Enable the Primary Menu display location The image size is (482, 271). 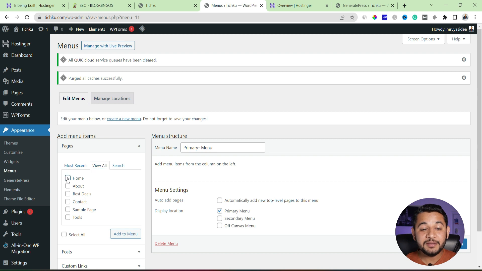coord(219,211)
